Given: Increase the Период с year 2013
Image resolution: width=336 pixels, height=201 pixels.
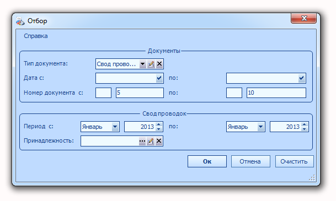Looking at the screenshot, I should pos(158,124).
